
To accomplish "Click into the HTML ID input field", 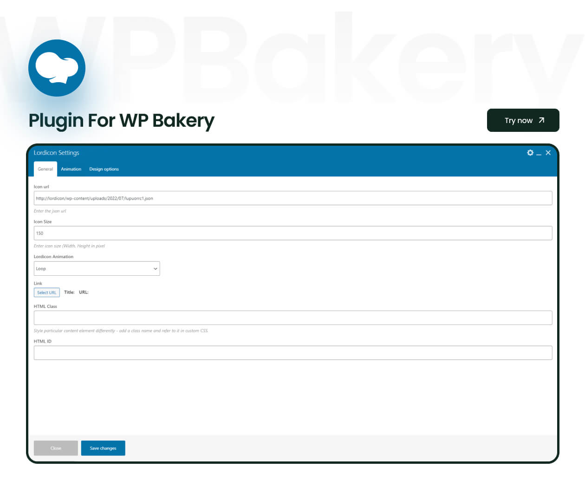I will point(293,353).
